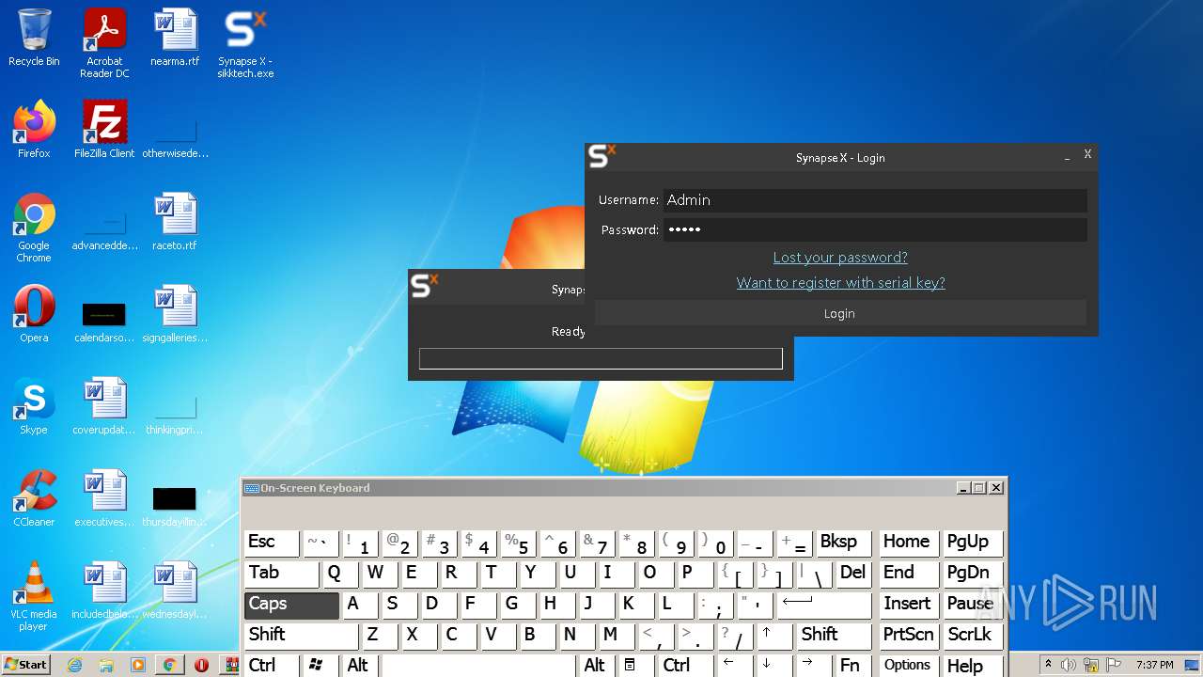Focus the Password field
The width and height of the screenshot is (1203, 677).
click(x=875, y=229)
